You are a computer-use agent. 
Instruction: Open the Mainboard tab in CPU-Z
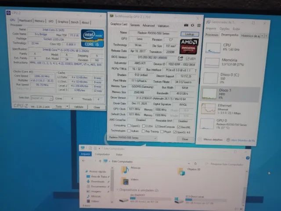click(25, 21)
